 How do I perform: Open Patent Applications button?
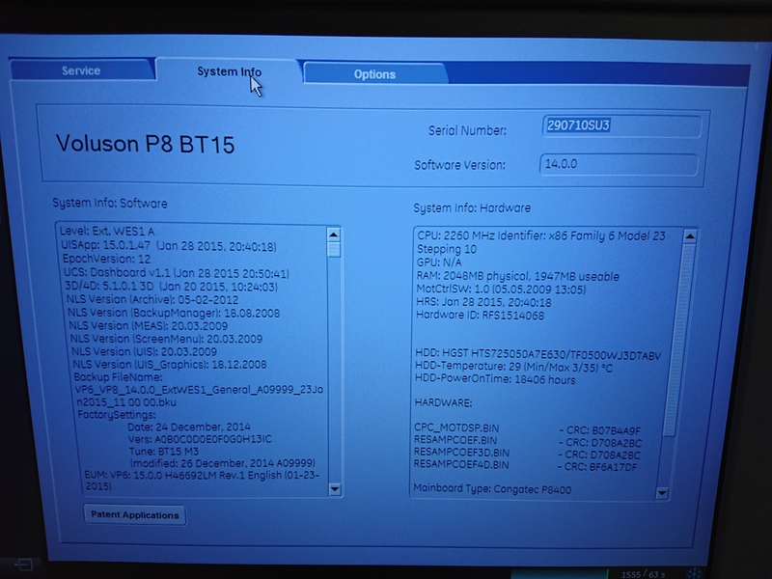[x=135, y=515]
